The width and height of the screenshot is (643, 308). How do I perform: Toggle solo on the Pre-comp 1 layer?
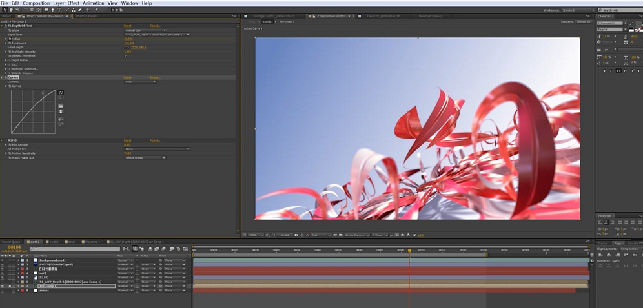[x=10, y=286]
